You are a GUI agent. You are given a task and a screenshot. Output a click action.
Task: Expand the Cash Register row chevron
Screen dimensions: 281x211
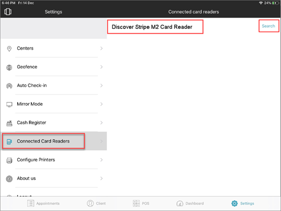[x=102, y=123]
